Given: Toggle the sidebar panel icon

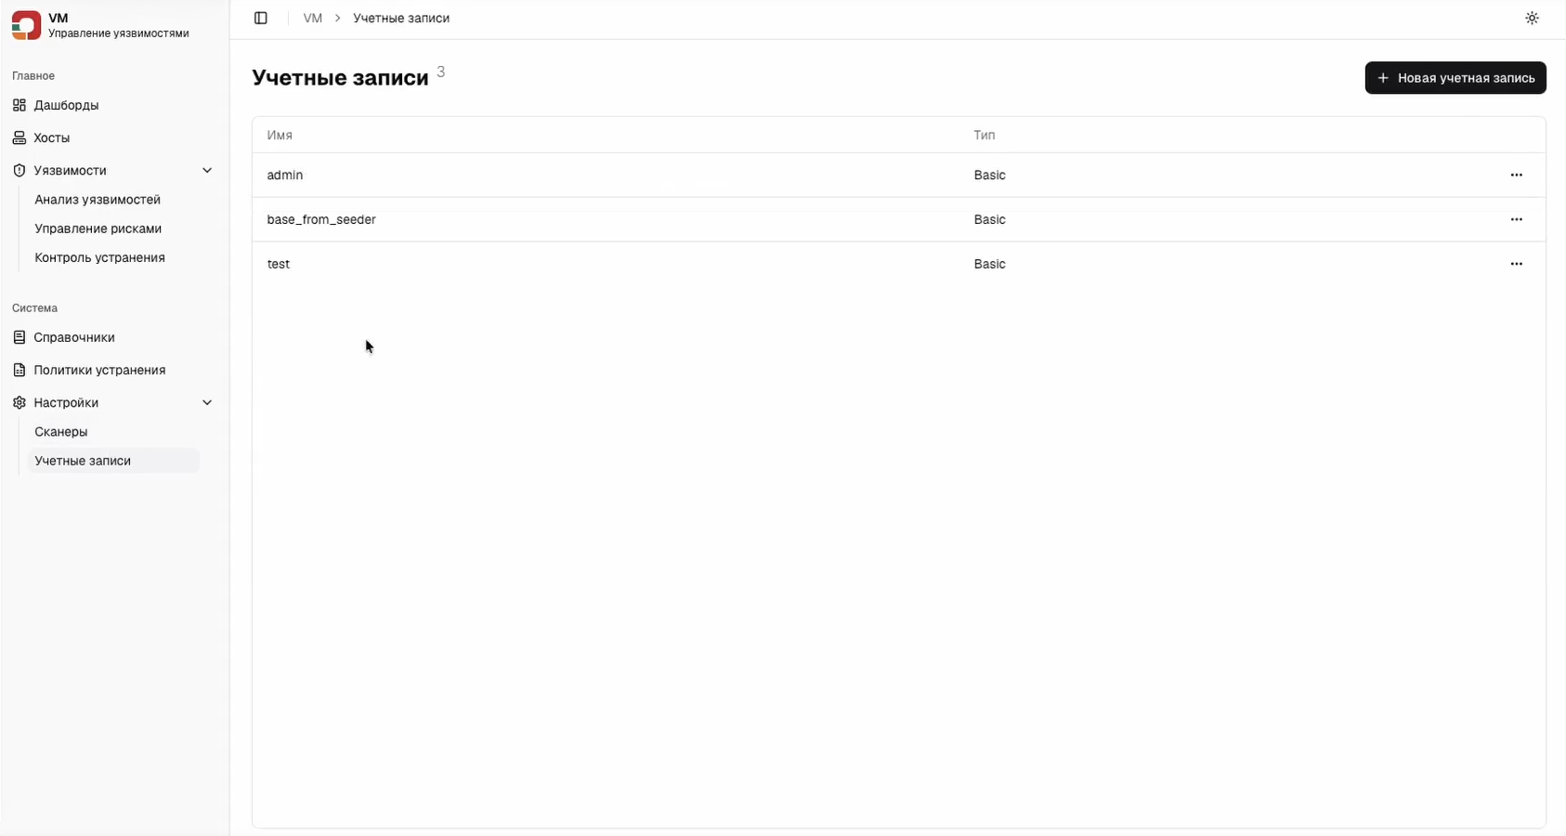Looking at the screenshot, I should click(261, 19).
